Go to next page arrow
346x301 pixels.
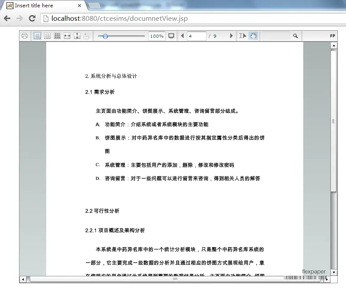(x=231, y=36)
